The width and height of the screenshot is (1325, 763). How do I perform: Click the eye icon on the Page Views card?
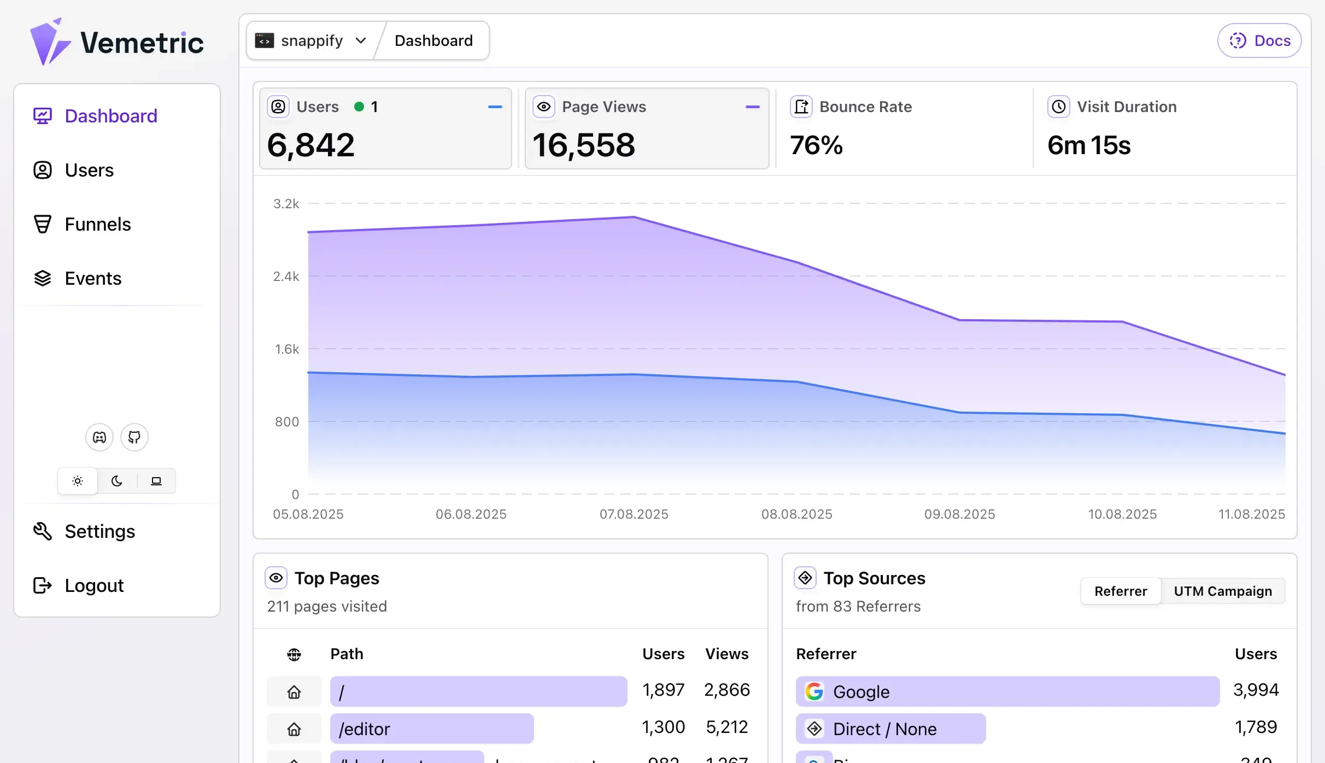click(544, 107)
